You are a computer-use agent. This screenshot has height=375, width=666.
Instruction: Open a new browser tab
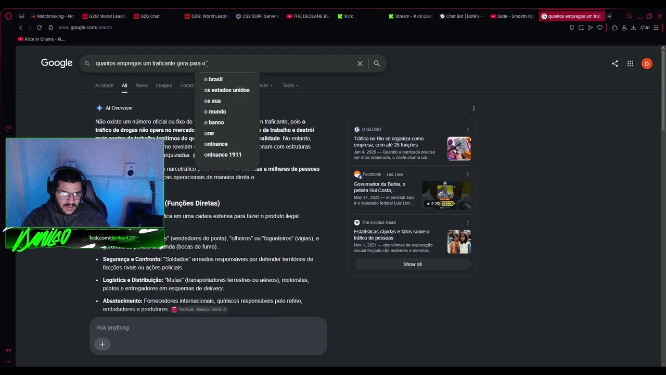coord(609,16)
